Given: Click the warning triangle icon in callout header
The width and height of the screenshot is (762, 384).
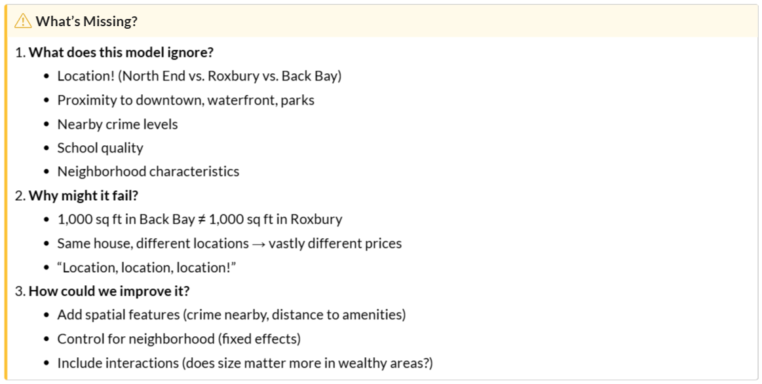Looking at the screenshot, I should pos(23,21).
